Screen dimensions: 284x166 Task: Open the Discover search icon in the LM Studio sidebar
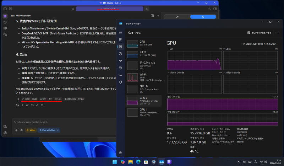[5, 34]
